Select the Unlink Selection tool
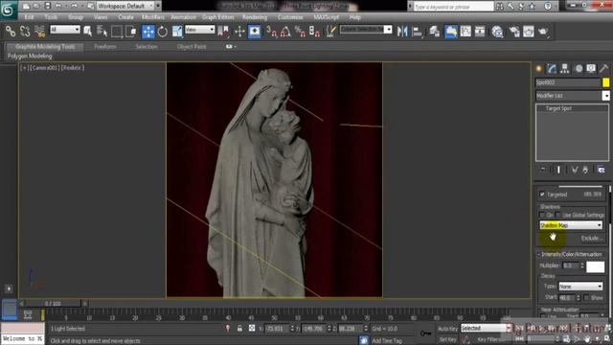Viewport: 613px width, 345px height. [26, 32]
